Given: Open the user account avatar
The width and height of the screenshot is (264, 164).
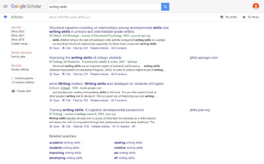Looking at the screenshot, I should 256,6.
